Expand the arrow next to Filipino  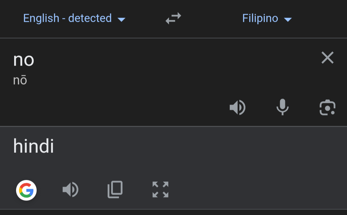click(x=288, y=20)
